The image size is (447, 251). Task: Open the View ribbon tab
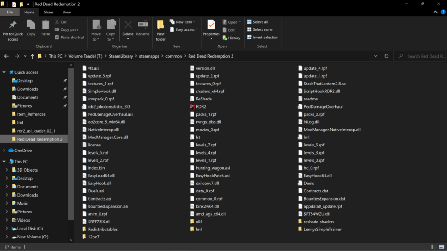pos(67,12)
